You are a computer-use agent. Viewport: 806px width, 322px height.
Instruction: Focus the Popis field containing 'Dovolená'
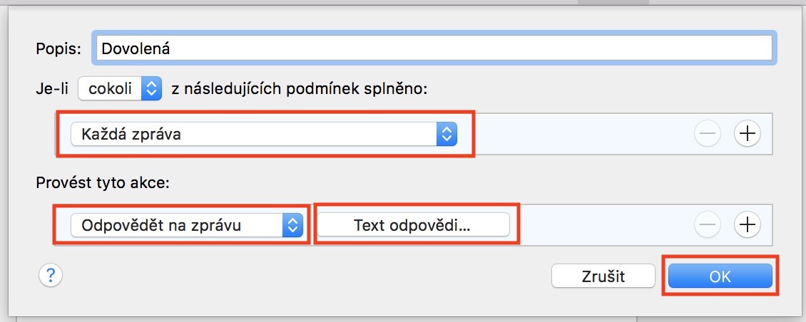(x=434, y=49)
